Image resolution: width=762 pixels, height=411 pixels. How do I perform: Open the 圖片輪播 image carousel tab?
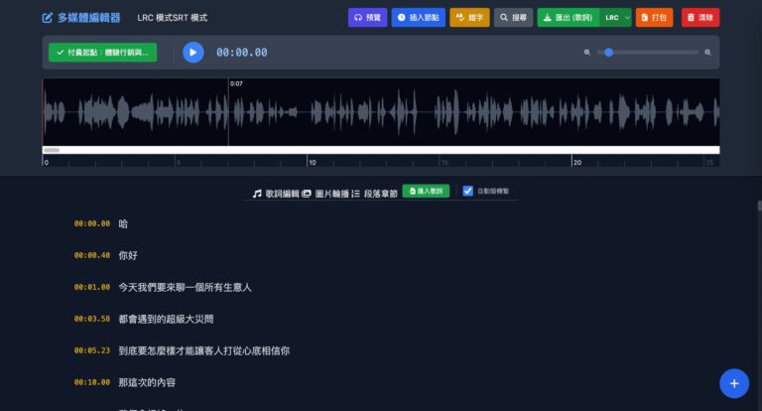click(325, 194)
